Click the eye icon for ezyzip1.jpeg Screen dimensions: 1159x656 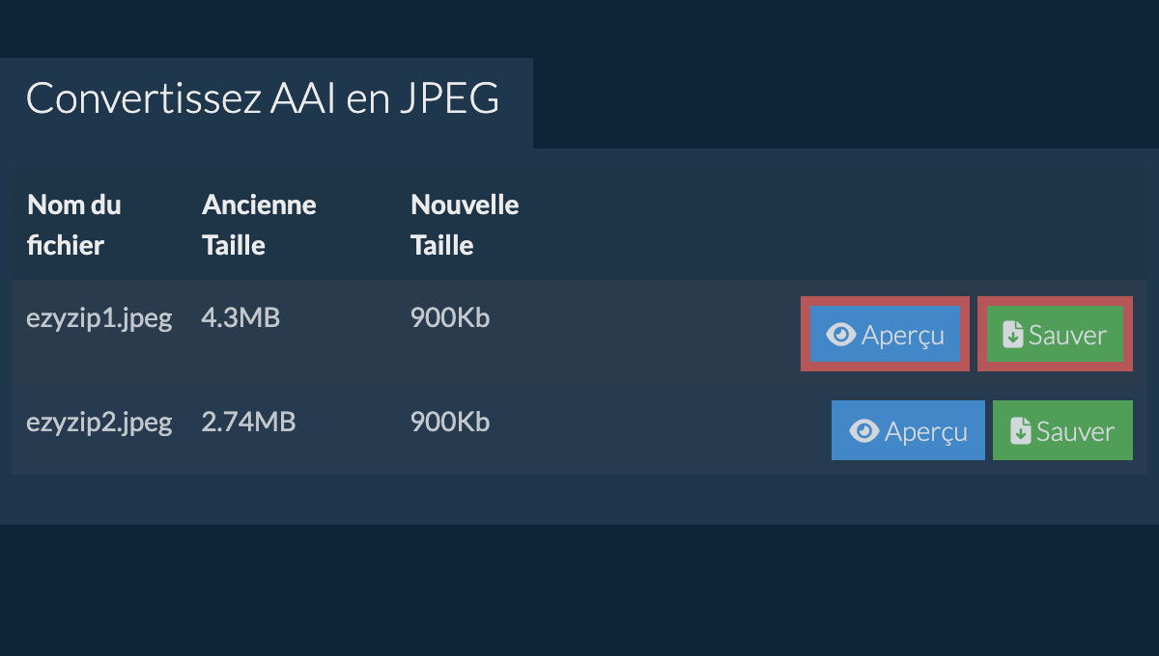(x=841, y=335)
